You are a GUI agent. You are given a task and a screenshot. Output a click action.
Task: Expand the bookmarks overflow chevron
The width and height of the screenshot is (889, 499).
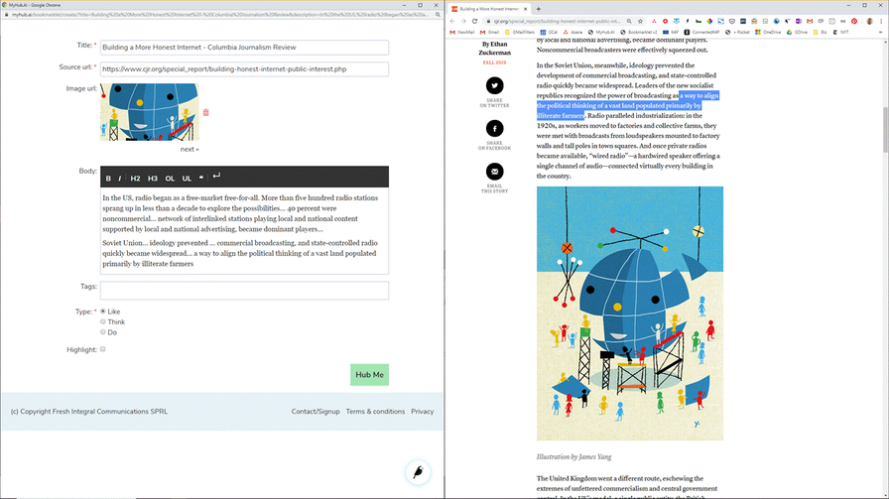click(x=881, y=33)
